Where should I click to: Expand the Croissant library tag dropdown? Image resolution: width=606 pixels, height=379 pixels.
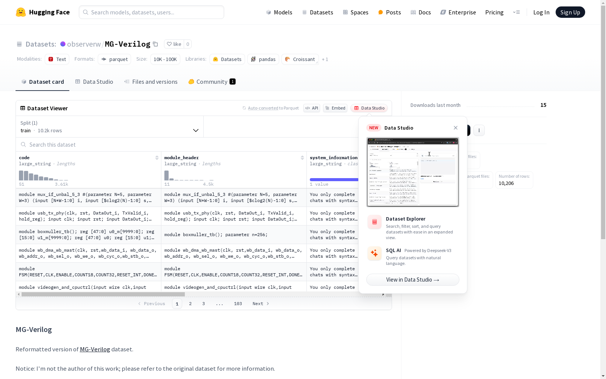pos(300,59)
